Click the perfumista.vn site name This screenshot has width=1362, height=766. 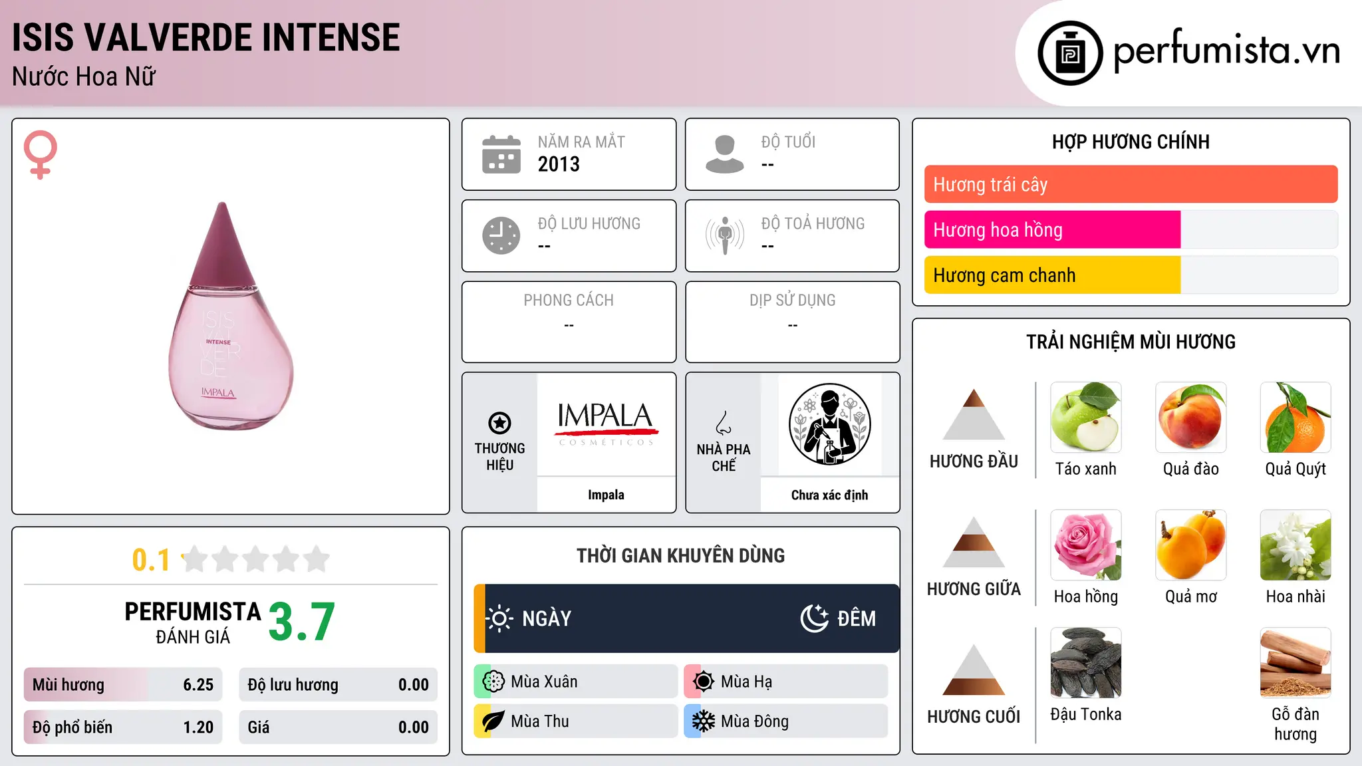point(1226,51)
